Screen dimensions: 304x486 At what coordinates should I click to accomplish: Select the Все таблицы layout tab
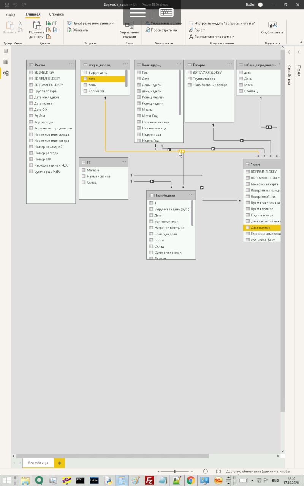(x=38, y=463)
